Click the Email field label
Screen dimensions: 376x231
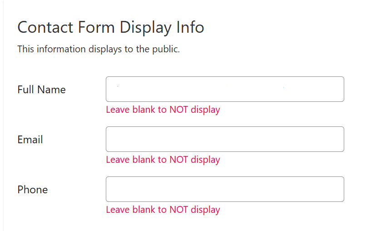pos(30,140)
